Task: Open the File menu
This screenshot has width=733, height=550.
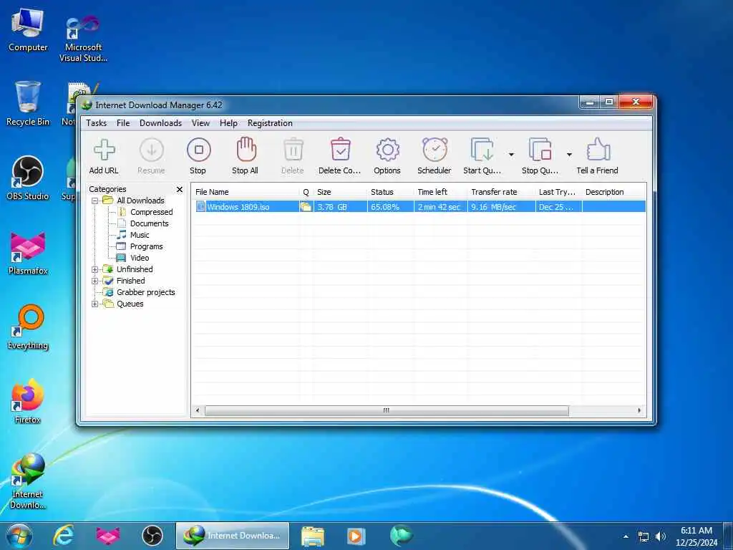Action: pyautogui.click(x=123, y=123)
